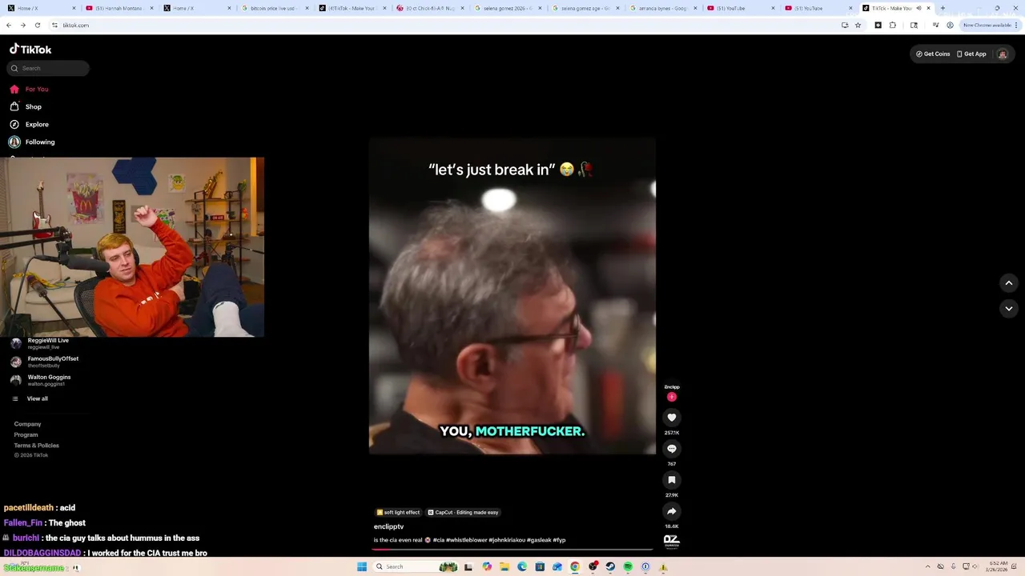
Task: Open Chrome extensions puzzle icon
Action: [x=893, y=25]
